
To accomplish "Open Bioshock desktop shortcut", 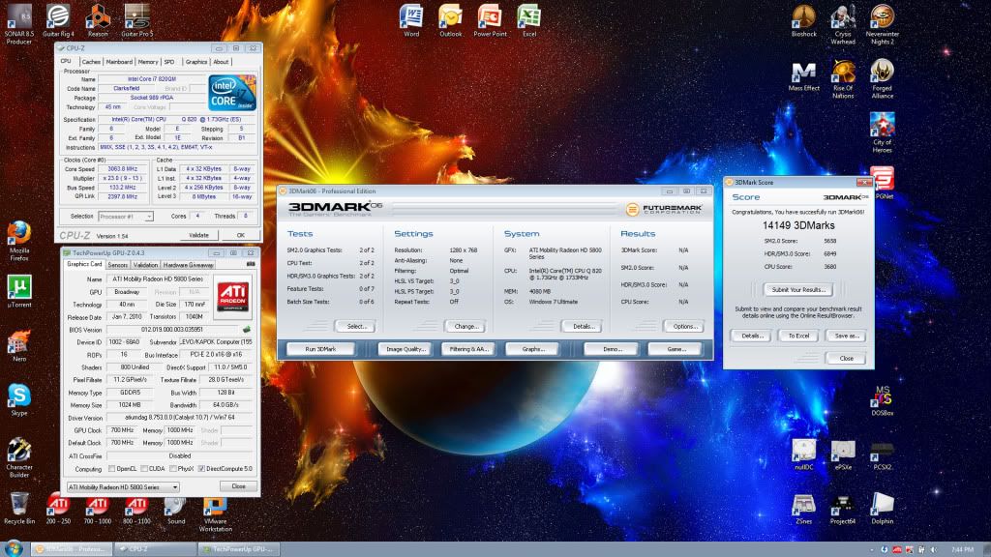I will 804,20.
